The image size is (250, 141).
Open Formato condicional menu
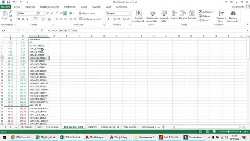[139, 16]
